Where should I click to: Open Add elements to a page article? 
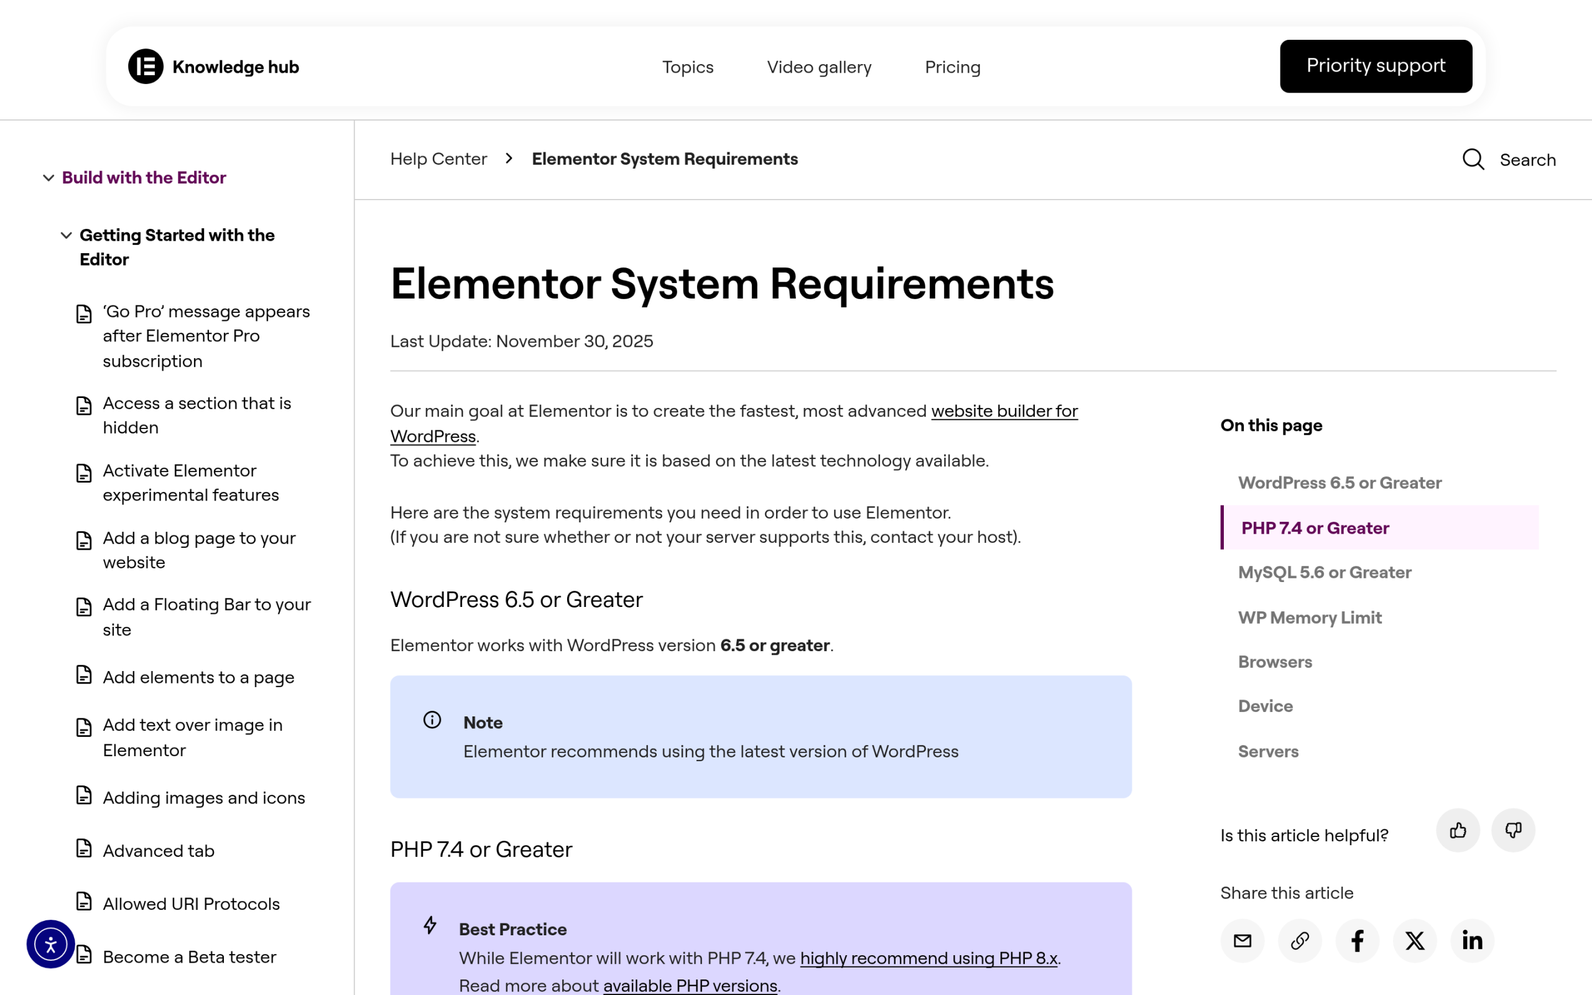click(198, 677)
